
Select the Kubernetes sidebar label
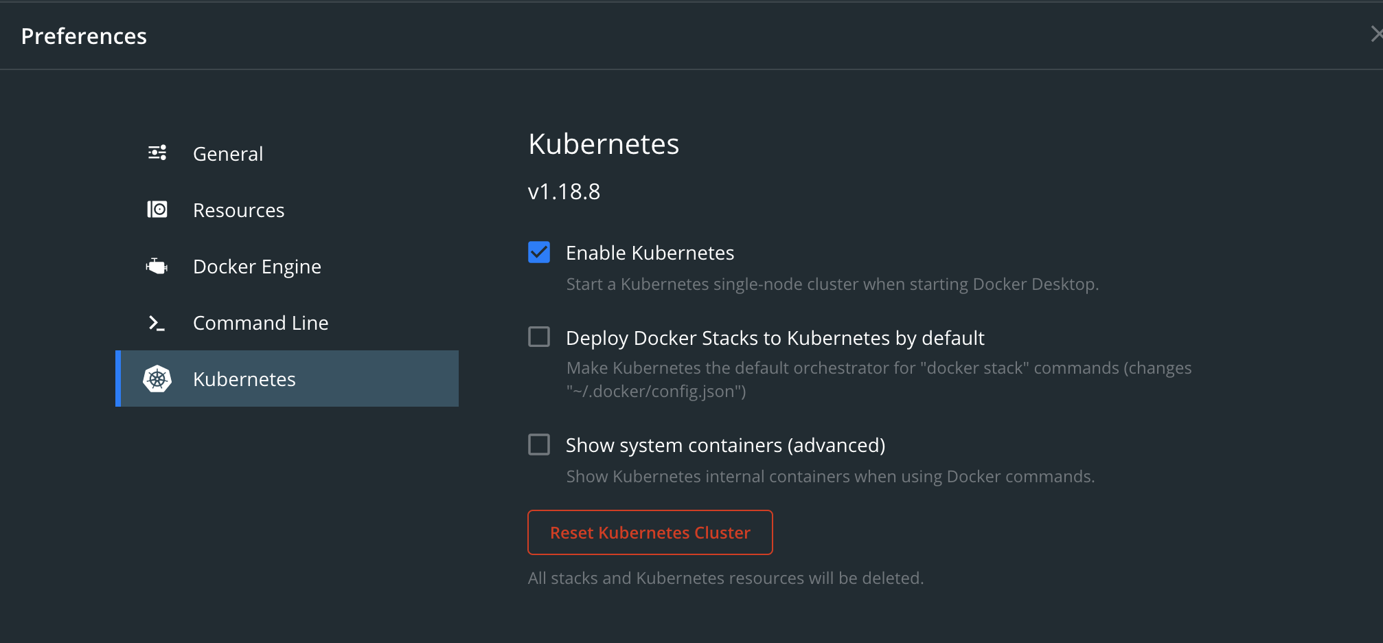(x=244, y=379)
